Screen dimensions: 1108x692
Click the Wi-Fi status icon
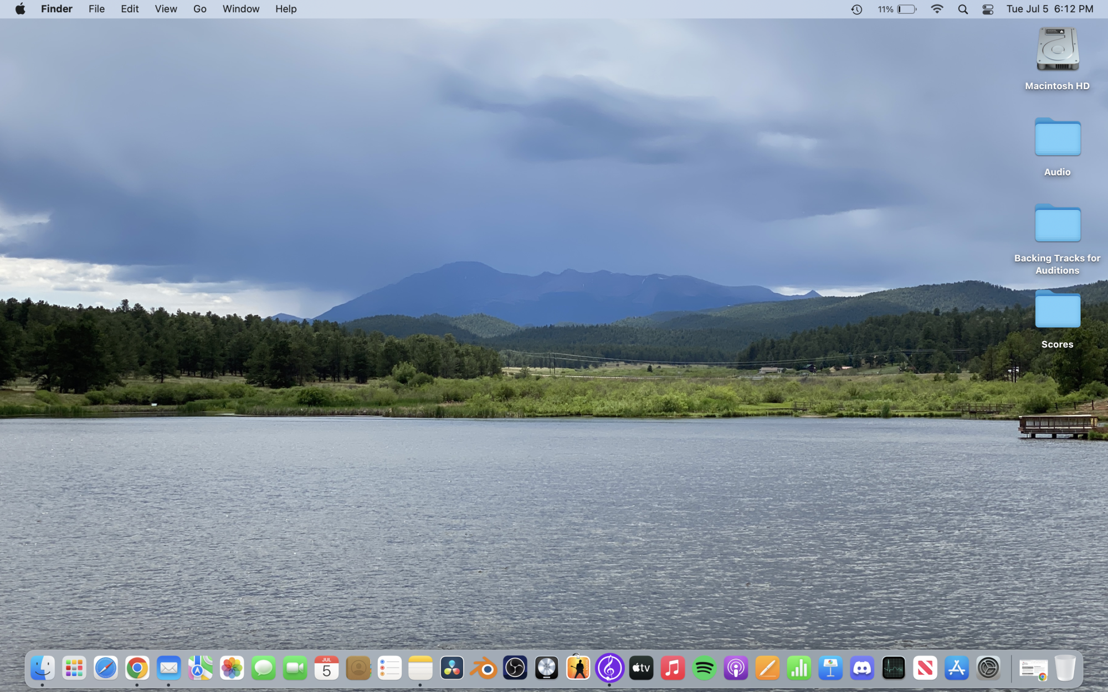pyautogui.click(x=937, y=9)
